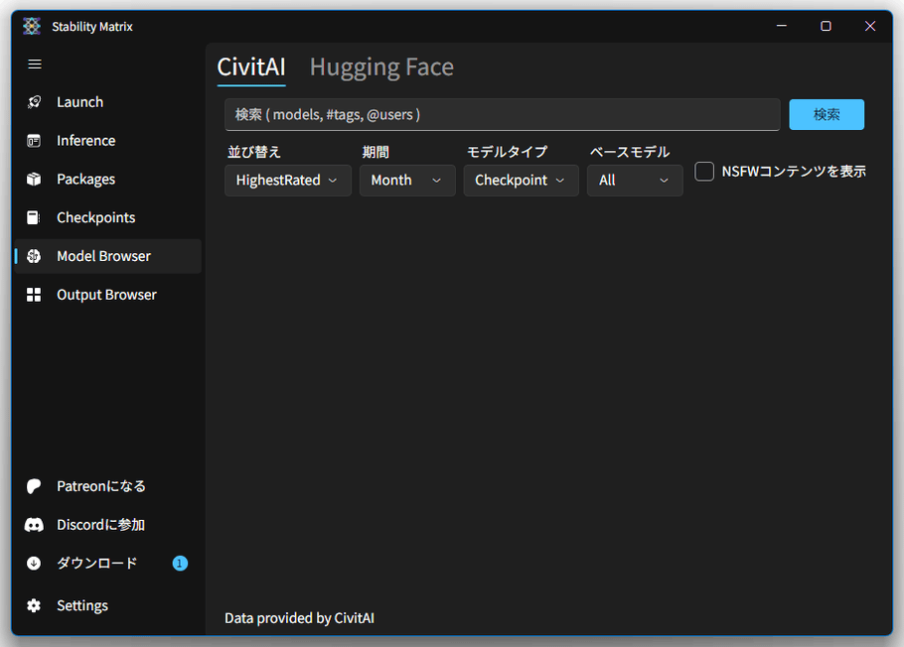Click the Settings gear icon
Screen dimensions: 904x647
(x=34, y=605)
